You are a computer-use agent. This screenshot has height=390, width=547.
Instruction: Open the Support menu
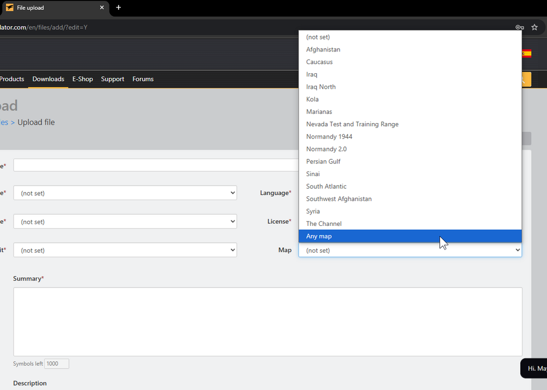pyautogui.click(x=113, y=79)
